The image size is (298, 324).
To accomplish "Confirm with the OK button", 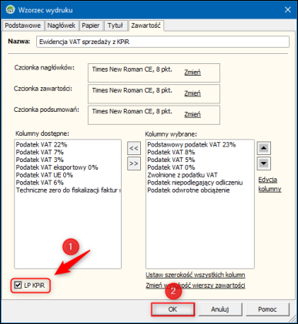I will click(x=172, y=309).
